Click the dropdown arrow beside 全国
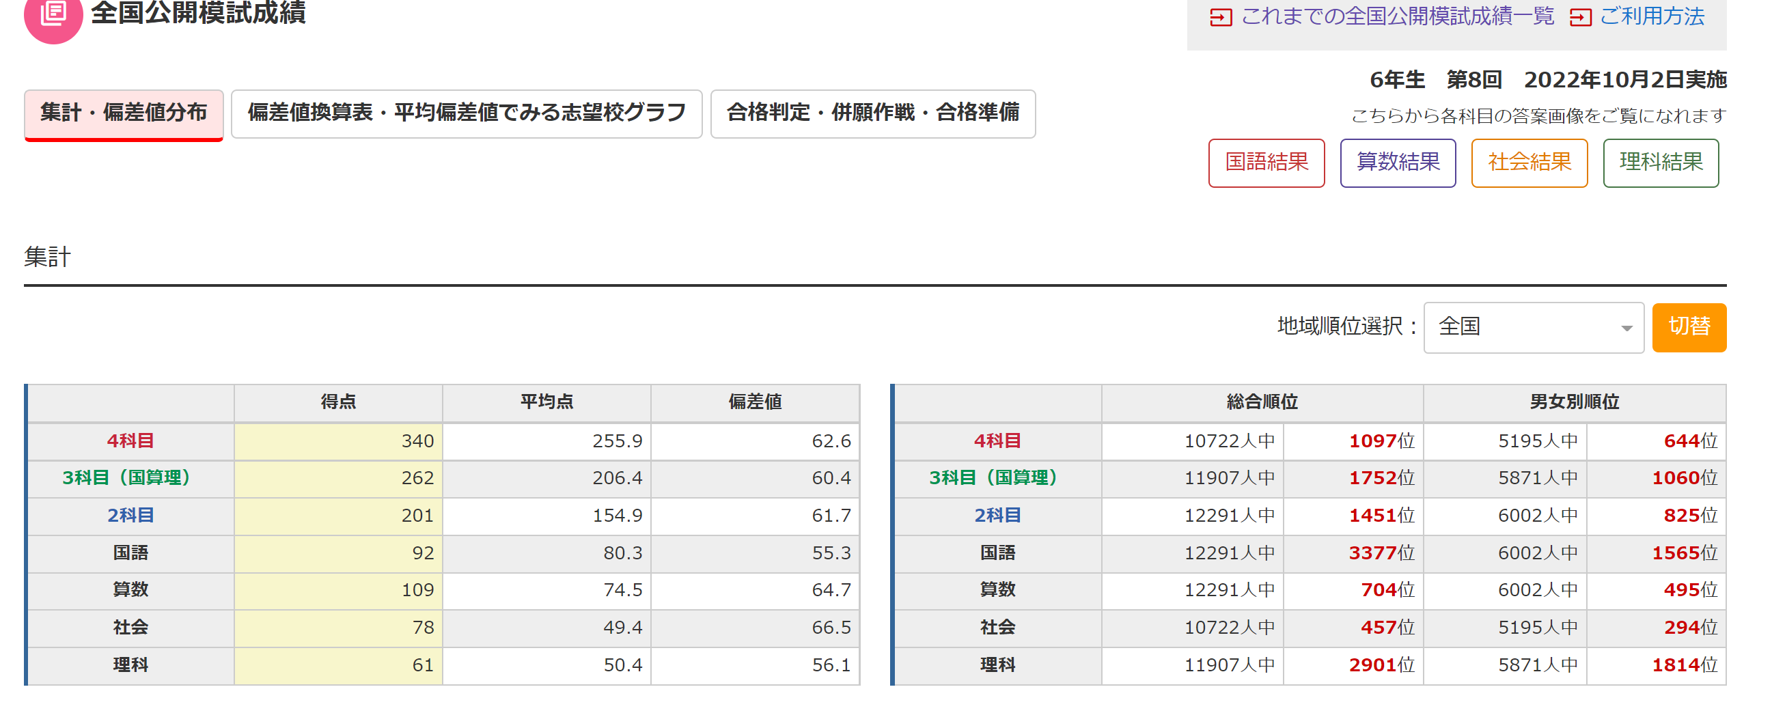This screenshot has height=728, width=1772. point(1627,328)
